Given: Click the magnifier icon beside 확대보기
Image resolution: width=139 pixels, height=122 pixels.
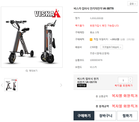Looking at the screenshot, I should (27, 71).
